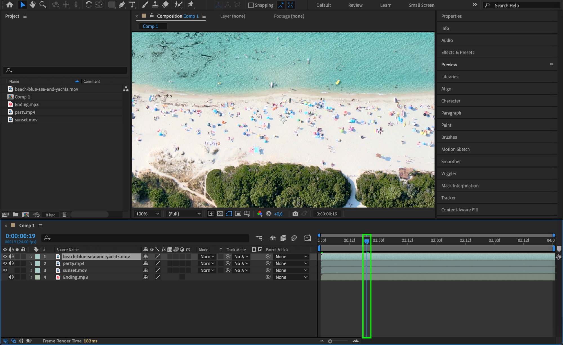Select the Horizontal Type tool
The height and width of the screenshot is (345, 563).
coord(132,4)
